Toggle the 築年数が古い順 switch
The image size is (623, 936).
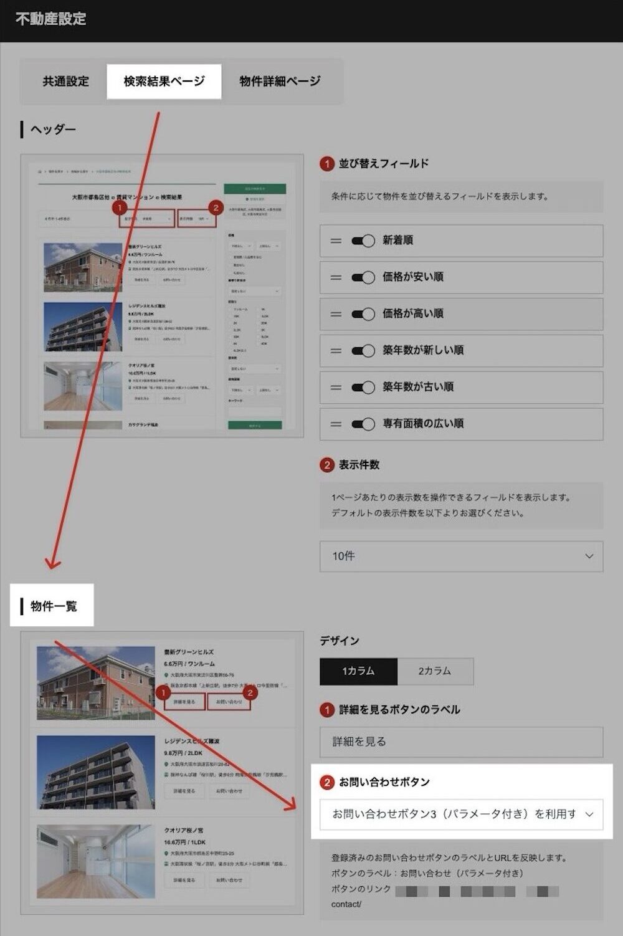363,388
